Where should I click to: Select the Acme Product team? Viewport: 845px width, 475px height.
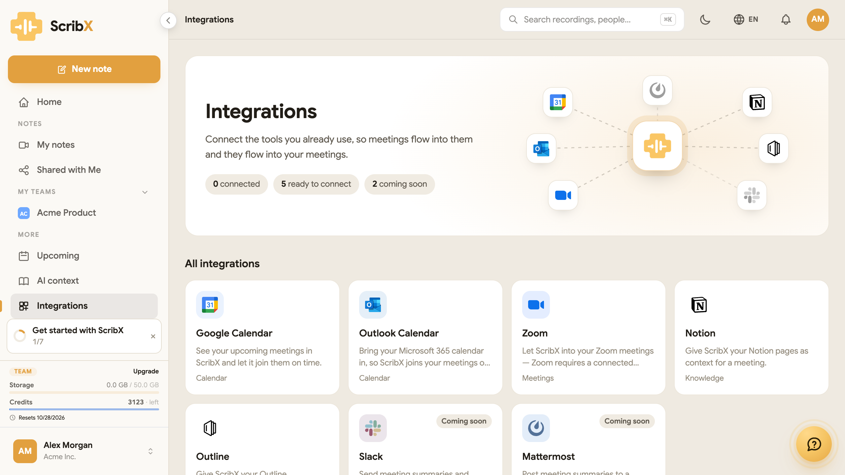(84, 213)
